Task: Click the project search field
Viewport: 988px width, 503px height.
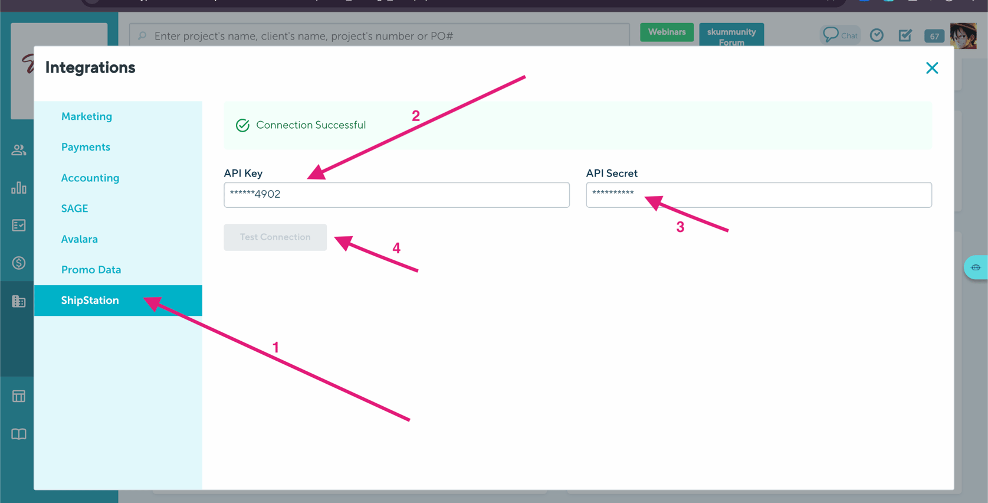Action: [x=379, y=35]
